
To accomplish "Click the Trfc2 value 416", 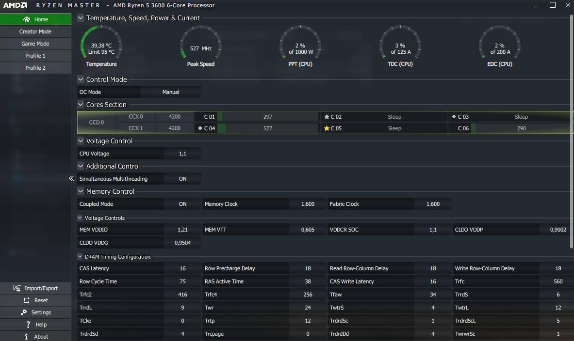I will pyautogui.click(x=182, y=294).
